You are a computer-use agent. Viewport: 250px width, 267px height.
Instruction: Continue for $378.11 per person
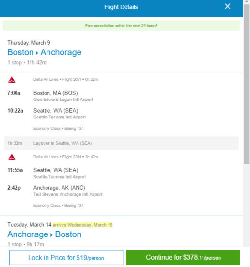coord(183,257)
